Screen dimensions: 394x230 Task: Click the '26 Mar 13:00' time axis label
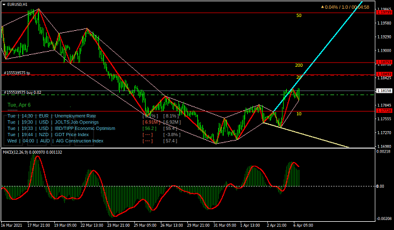(171, 225)
